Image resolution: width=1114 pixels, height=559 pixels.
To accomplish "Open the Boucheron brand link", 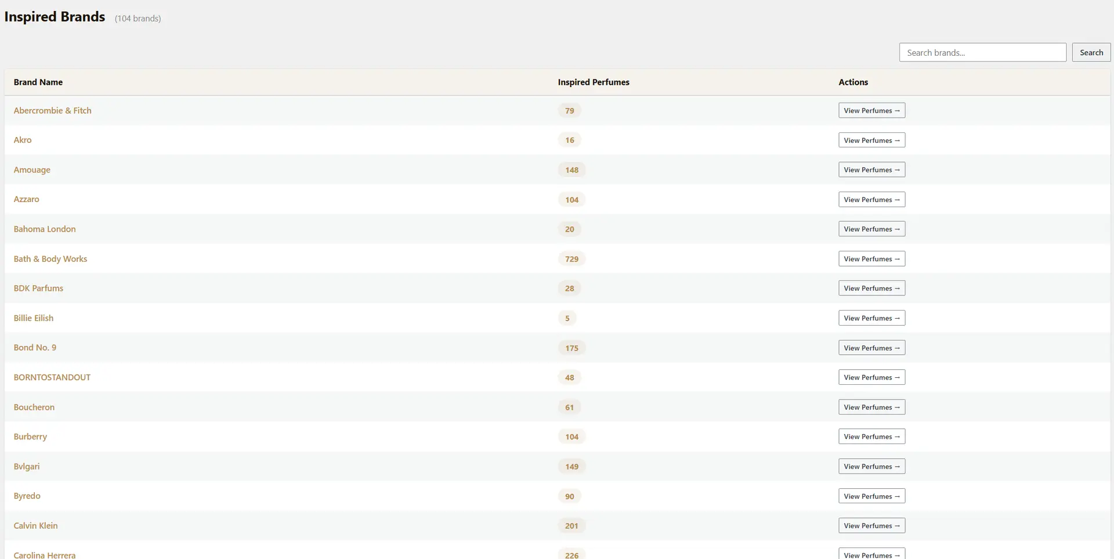I will [34, 407].
